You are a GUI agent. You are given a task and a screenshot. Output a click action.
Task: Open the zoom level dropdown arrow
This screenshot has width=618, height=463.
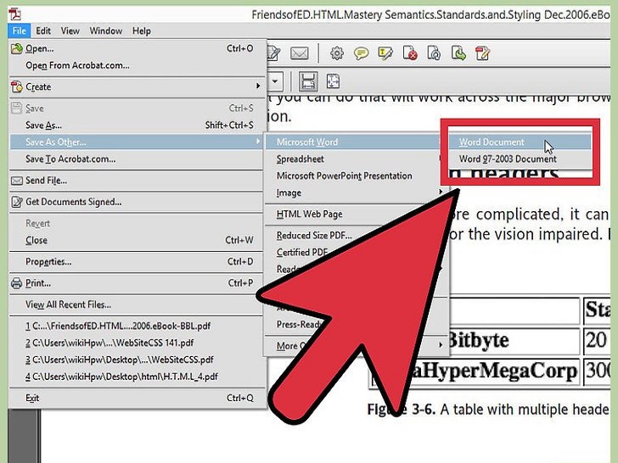(275, 81)
